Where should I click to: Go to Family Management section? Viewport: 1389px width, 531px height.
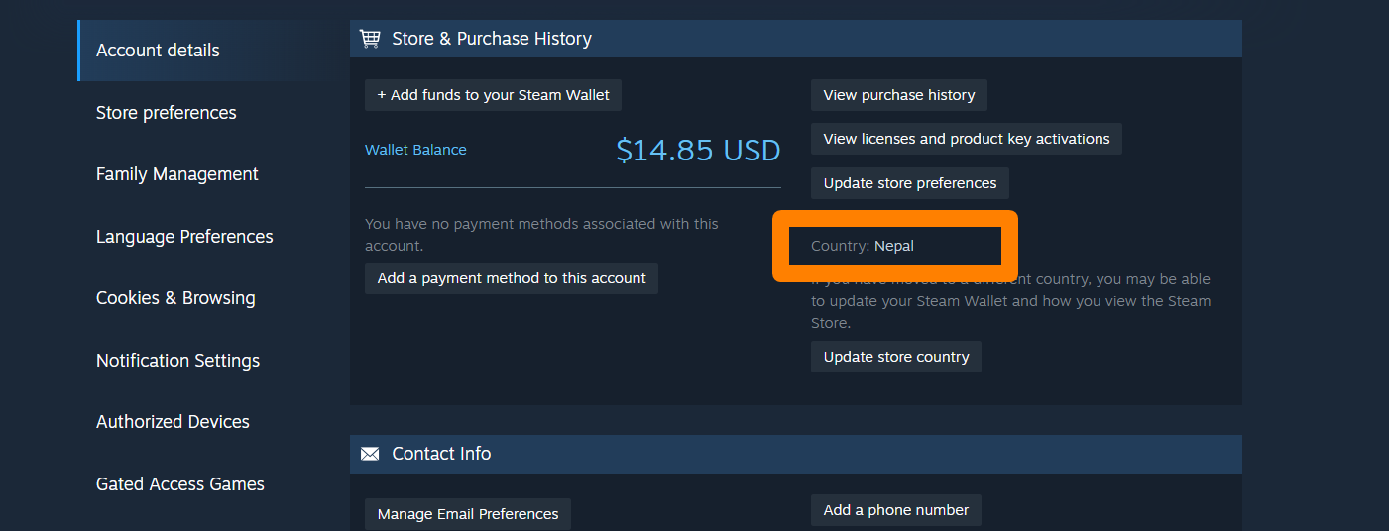176,174
